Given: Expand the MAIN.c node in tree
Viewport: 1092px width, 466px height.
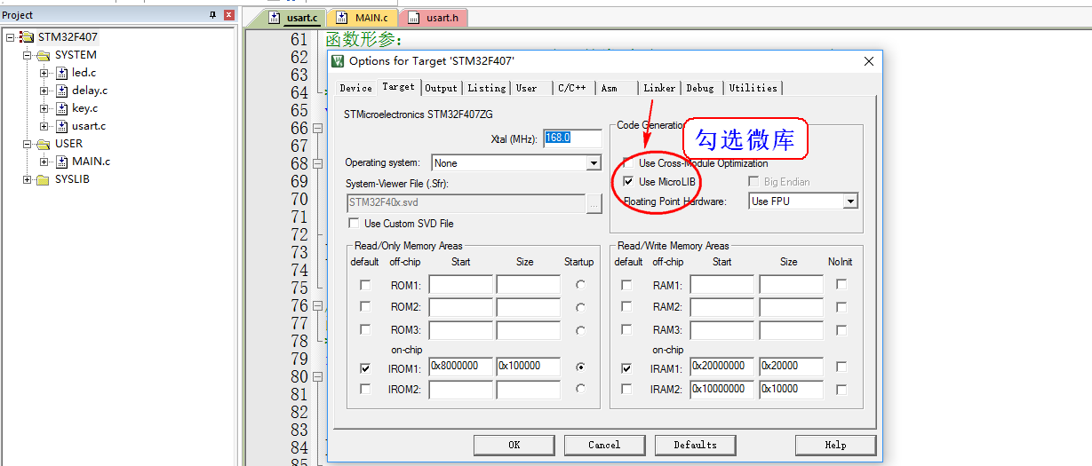Looking at the screenshot, I should (44, 162).
